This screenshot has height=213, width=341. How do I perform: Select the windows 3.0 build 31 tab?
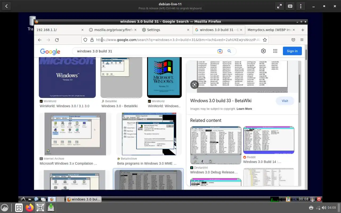218,30
